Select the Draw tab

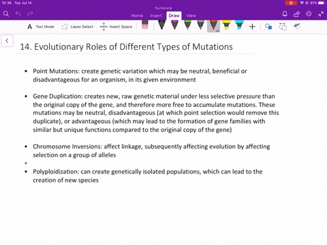tap(174, 16)
